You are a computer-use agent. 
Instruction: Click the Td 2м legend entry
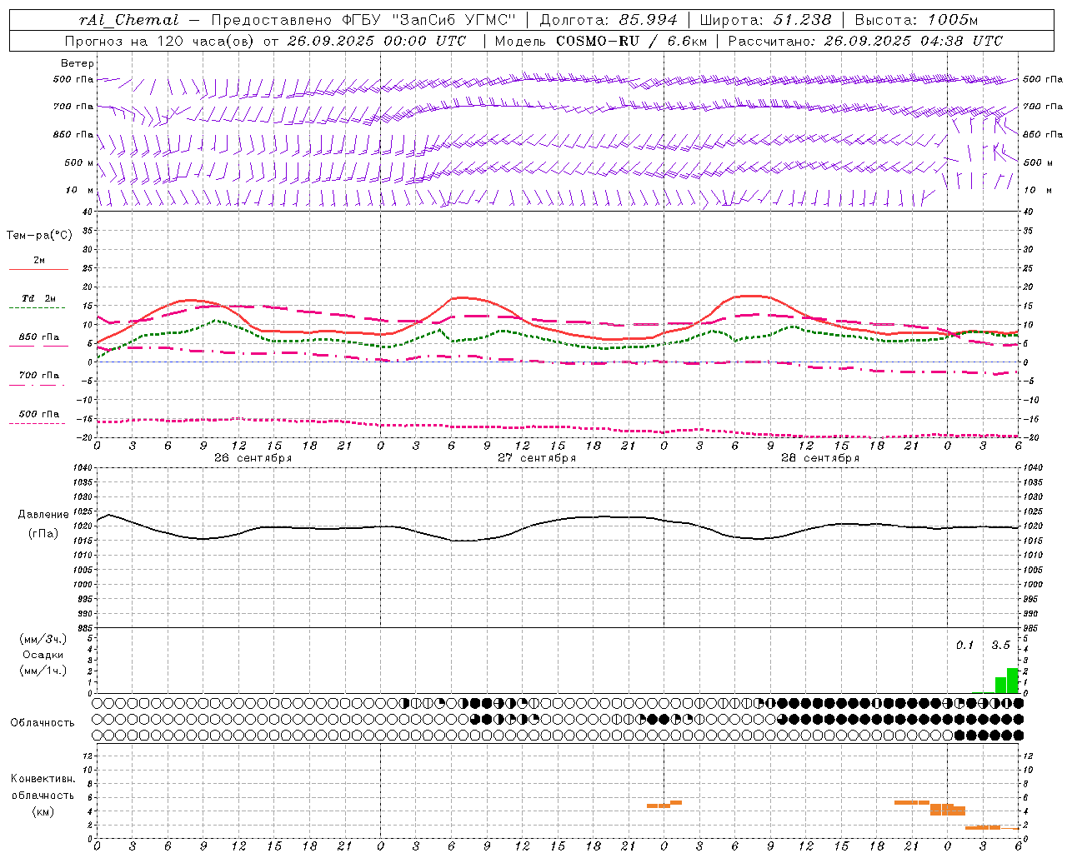pos(39,298)
